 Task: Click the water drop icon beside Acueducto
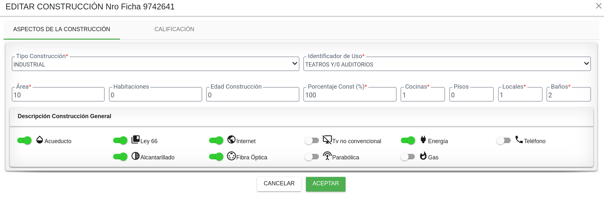pos(40,140)
